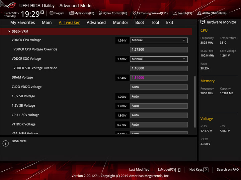Click the info icon beside DIGI+ VRM description

[x=6, y=143]
